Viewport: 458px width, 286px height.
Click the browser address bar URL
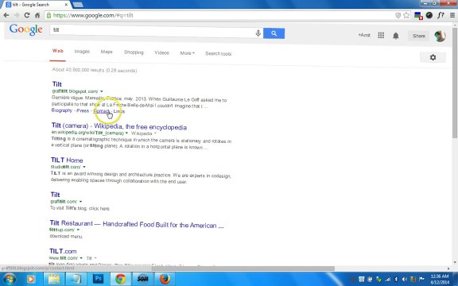pos(94,15)
